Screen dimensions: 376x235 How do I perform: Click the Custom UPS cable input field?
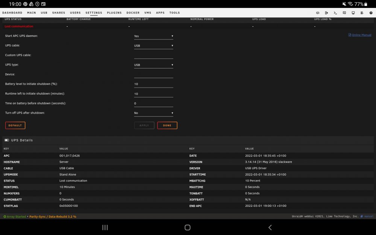pyautogui.click(x=153, y=55)
